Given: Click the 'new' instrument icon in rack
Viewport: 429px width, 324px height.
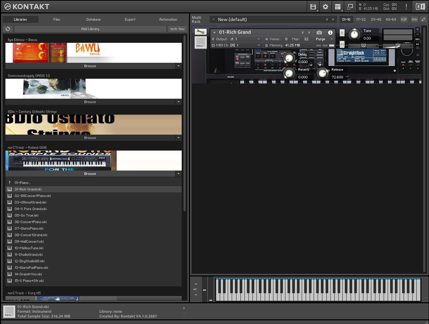Looking at the screenshot, I should point(200,42).
